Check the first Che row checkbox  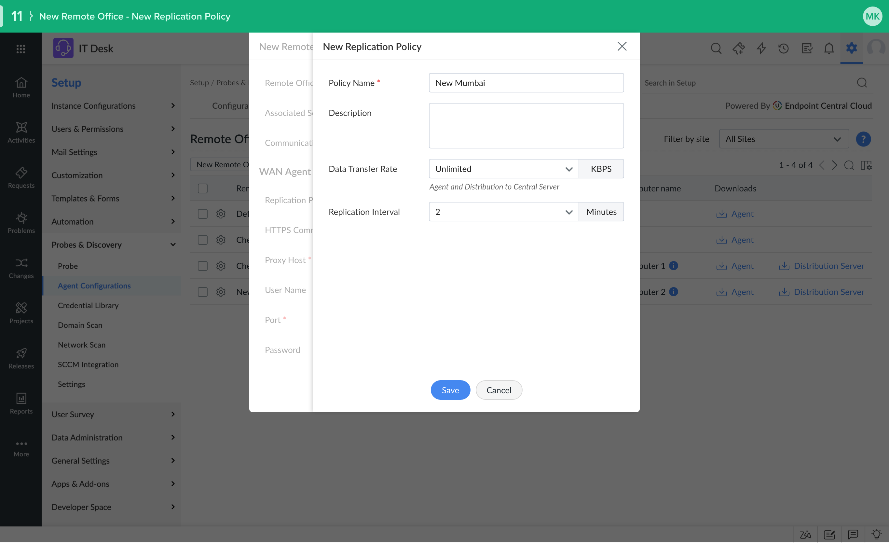pyautogui.click(x=203, y=240)
